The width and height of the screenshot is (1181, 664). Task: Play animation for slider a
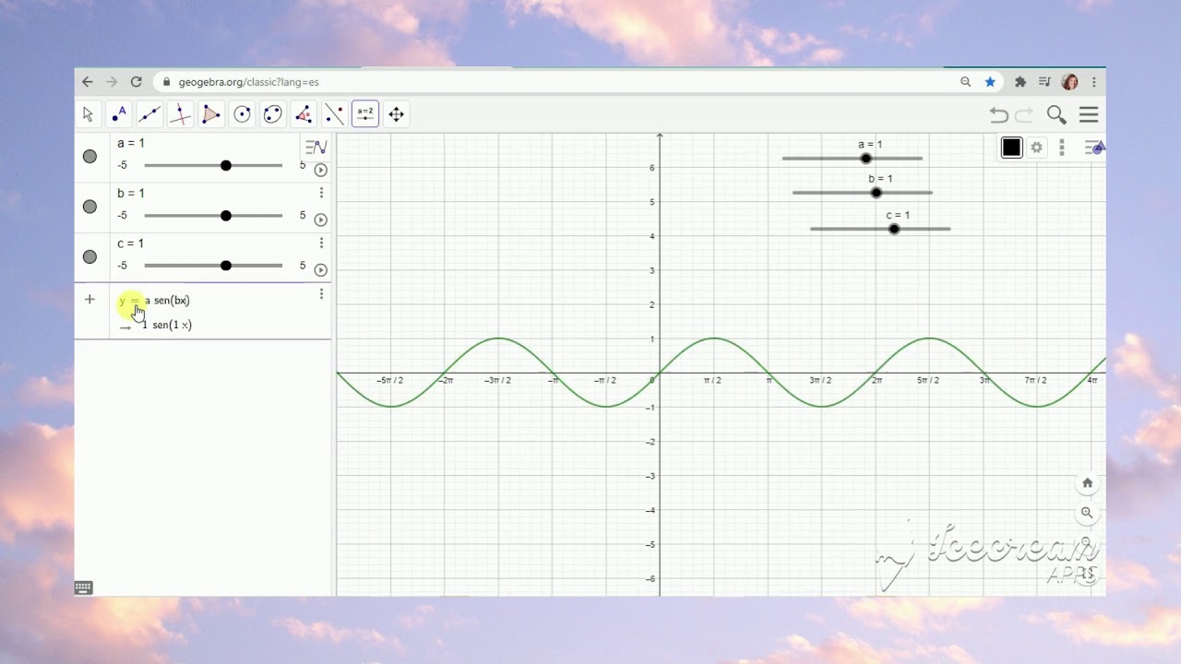[x=320, y=170]
